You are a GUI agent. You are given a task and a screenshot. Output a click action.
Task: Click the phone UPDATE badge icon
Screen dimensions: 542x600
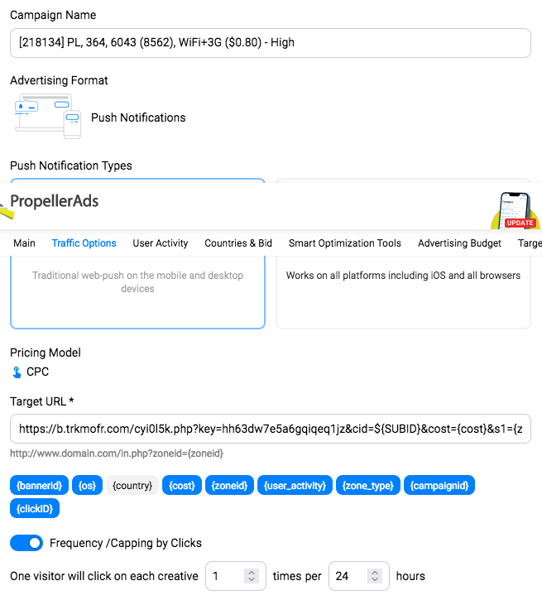[x=515, y=211]
